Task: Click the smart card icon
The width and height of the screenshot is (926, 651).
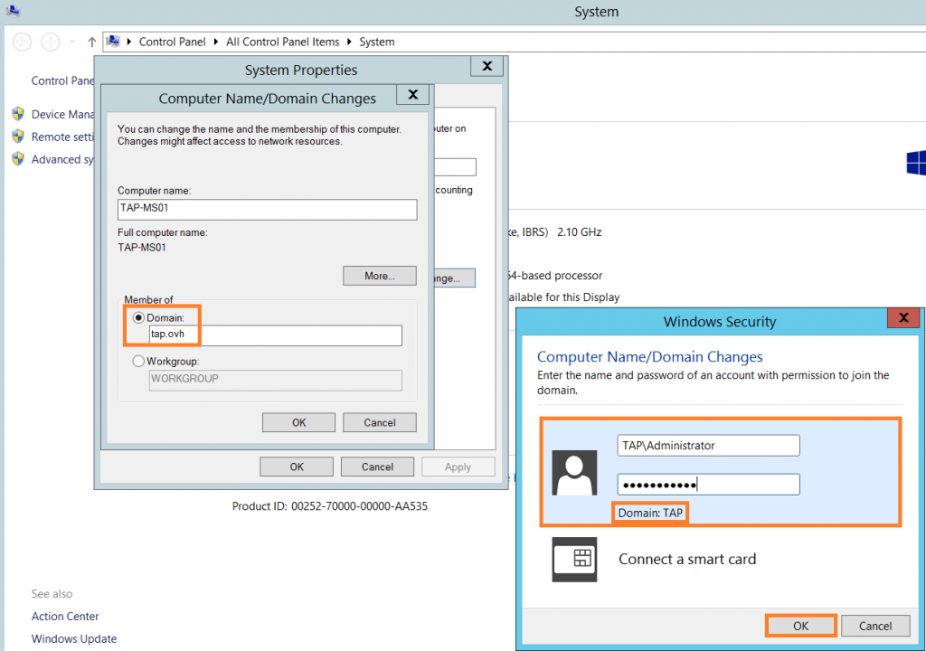Action: (574, 560)
